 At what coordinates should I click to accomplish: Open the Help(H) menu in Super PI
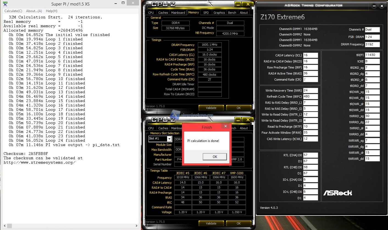[x=52, y=11]
